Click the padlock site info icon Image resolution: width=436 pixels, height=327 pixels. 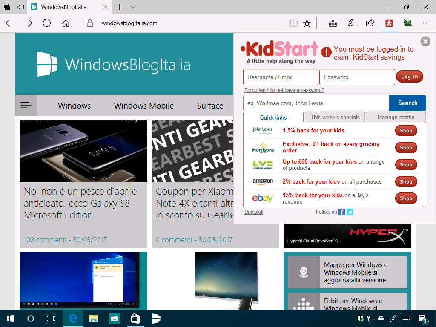coord(90,23)
